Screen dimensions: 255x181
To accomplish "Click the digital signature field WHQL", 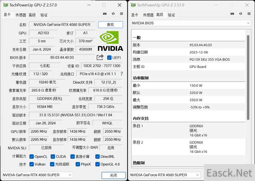I will pyautogui.click(x=107, y=123).
